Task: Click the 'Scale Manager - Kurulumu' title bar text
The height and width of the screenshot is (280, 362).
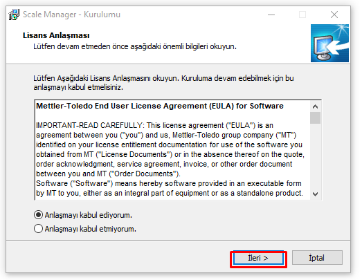Action: tap(71, 15)
